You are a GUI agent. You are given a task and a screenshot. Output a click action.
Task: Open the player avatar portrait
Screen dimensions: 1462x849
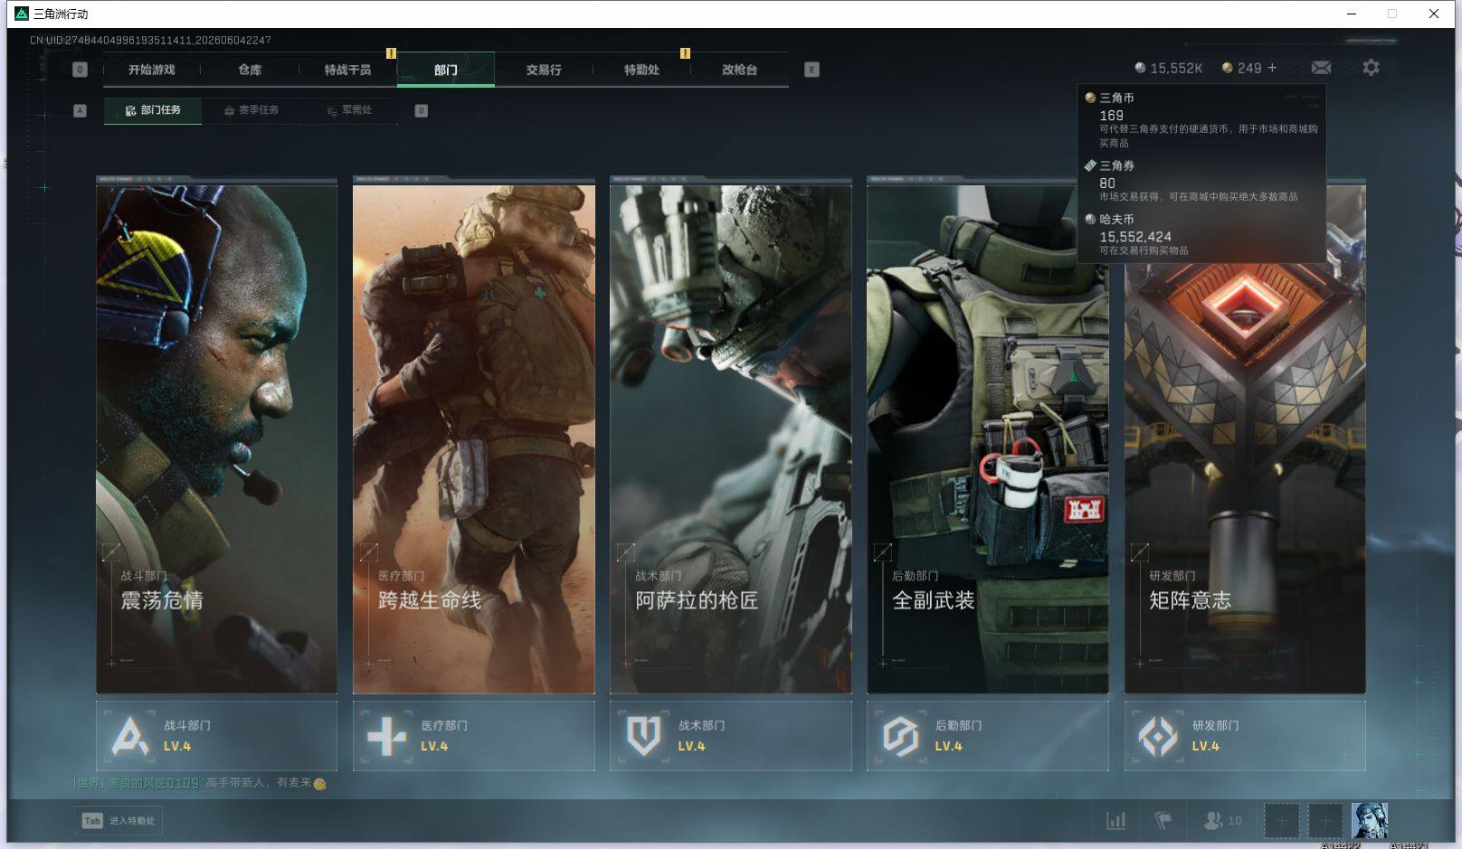1370,821
